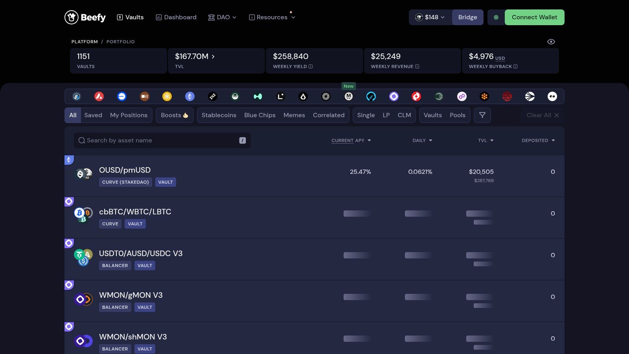Click the Beefy cow logo
This screenshot has height=354, width=629.
point(85,17)
